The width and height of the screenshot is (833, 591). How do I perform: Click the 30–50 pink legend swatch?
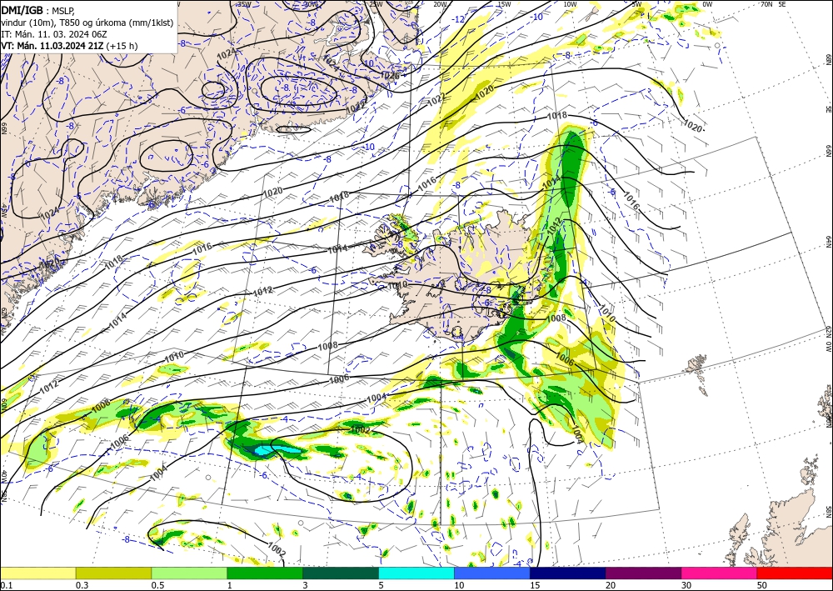pos(720,573)
